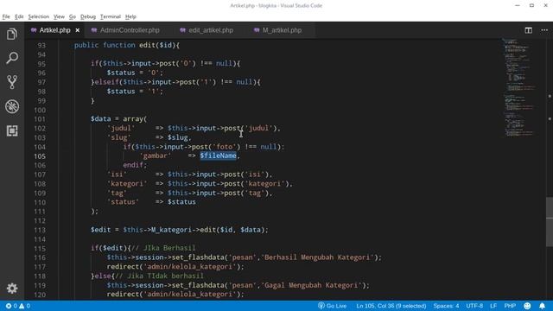This screenshot has width=553, height=311.
Task: Click Ln 105, Col 36 position indicator
Action: [391, 306]
